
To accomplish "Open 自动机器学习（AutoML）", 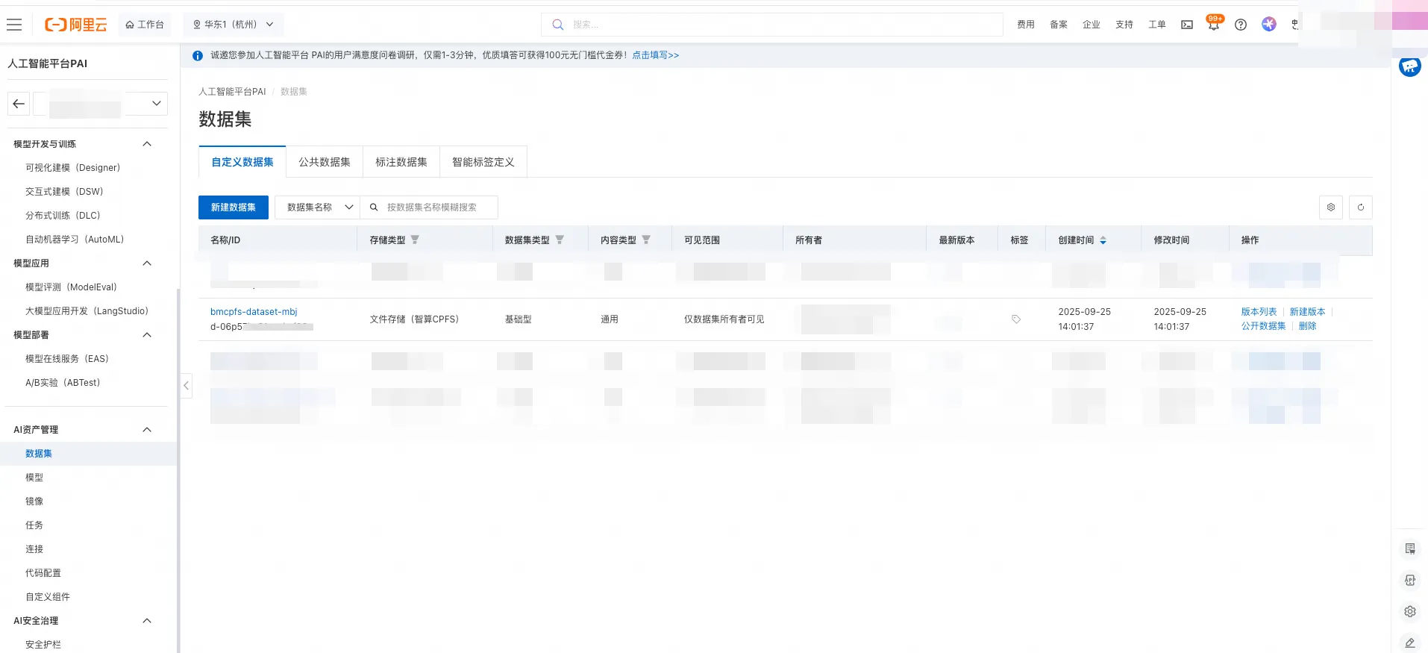I will click(75, 240).
